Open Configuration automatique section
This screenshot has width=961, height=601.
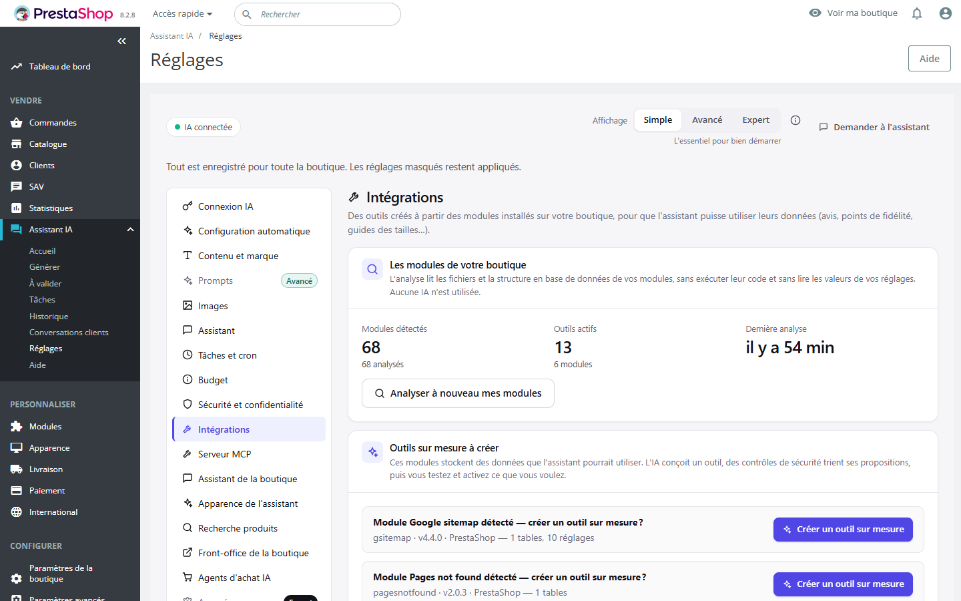(x=249, y=231)
